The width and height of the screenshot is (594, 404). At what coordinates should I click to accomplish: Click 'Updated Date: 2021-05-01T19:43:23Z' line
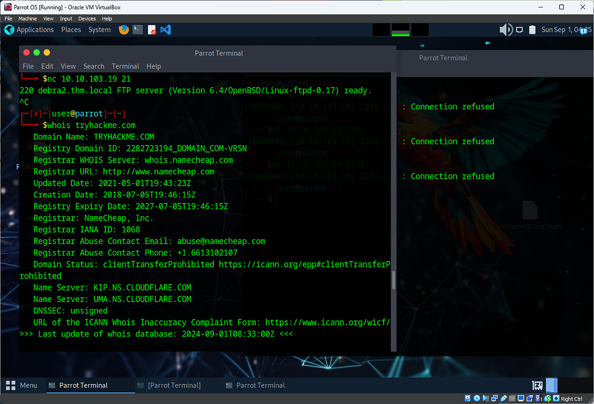point(112,183)
